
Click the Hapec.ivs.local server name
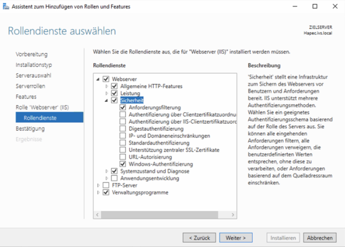[318, 33]
